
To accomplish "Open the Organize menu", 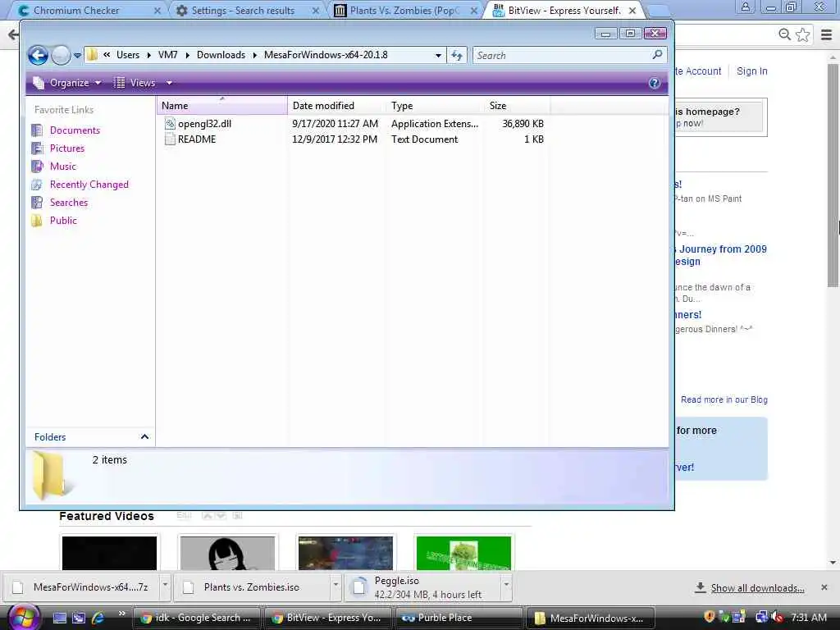I will 67,83.
